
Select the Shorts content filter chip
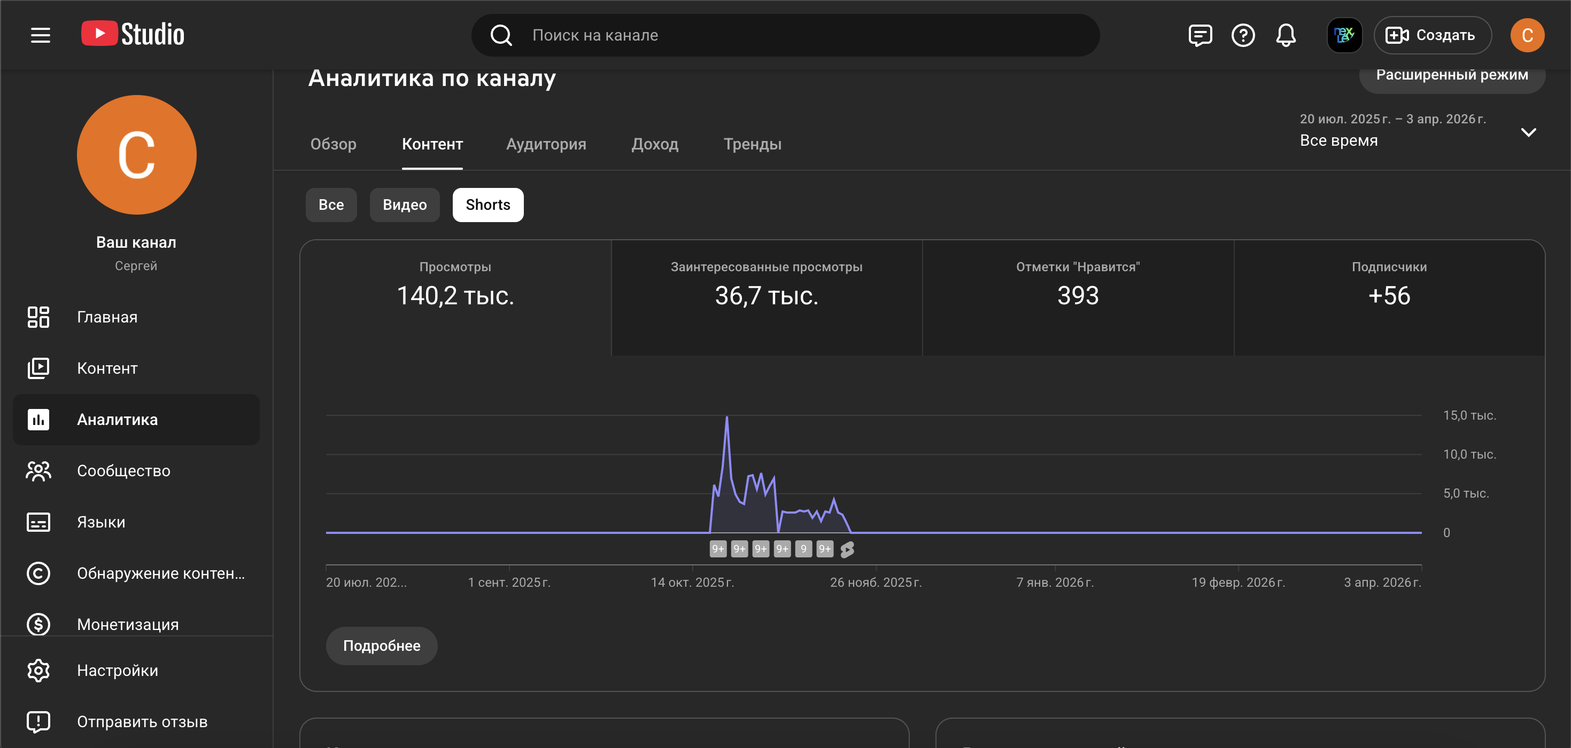487,204
